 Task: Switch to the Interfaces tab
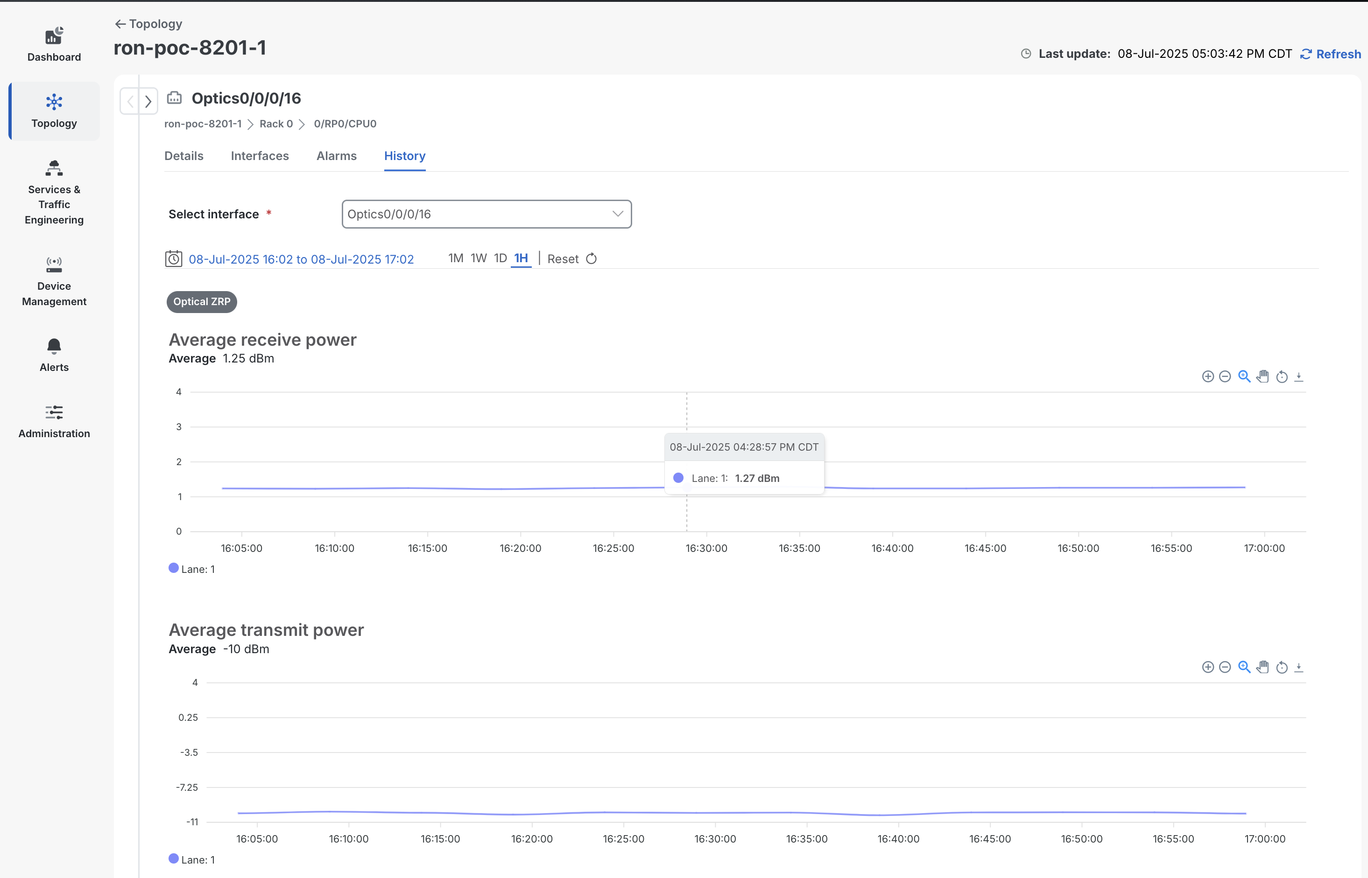260,156
